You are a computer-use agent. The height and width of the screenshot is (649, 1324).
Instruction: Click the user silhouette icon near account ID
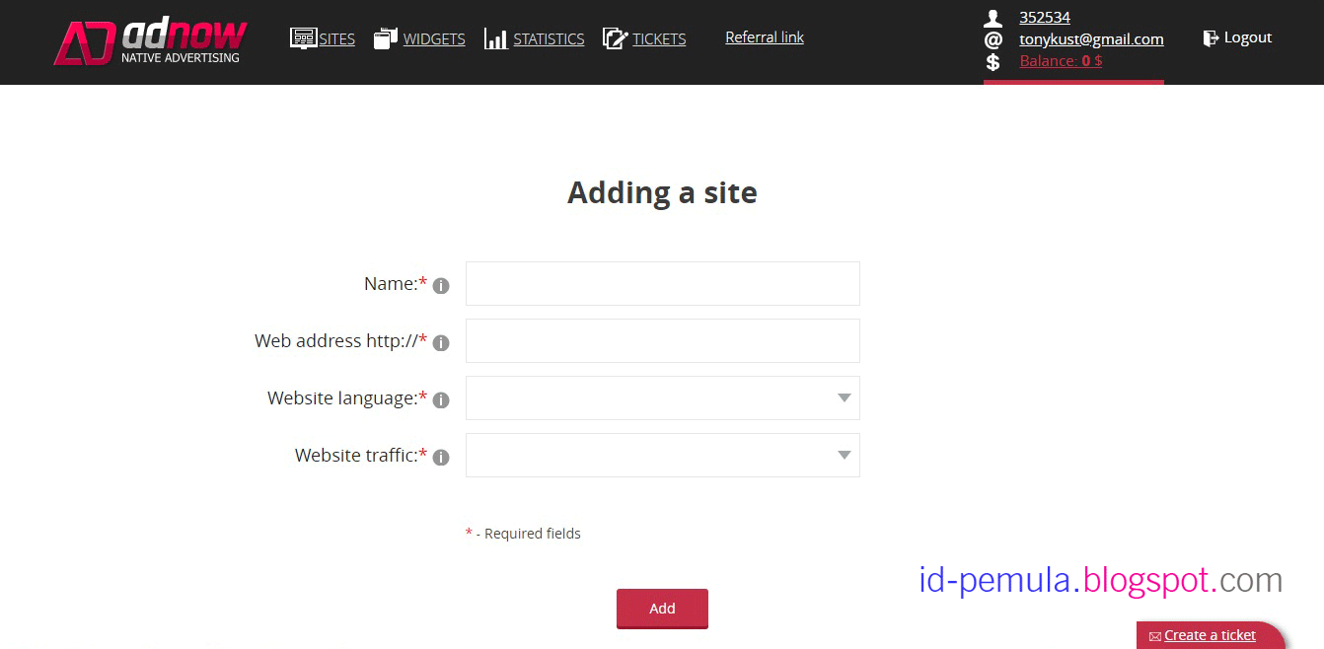(993, 18)
